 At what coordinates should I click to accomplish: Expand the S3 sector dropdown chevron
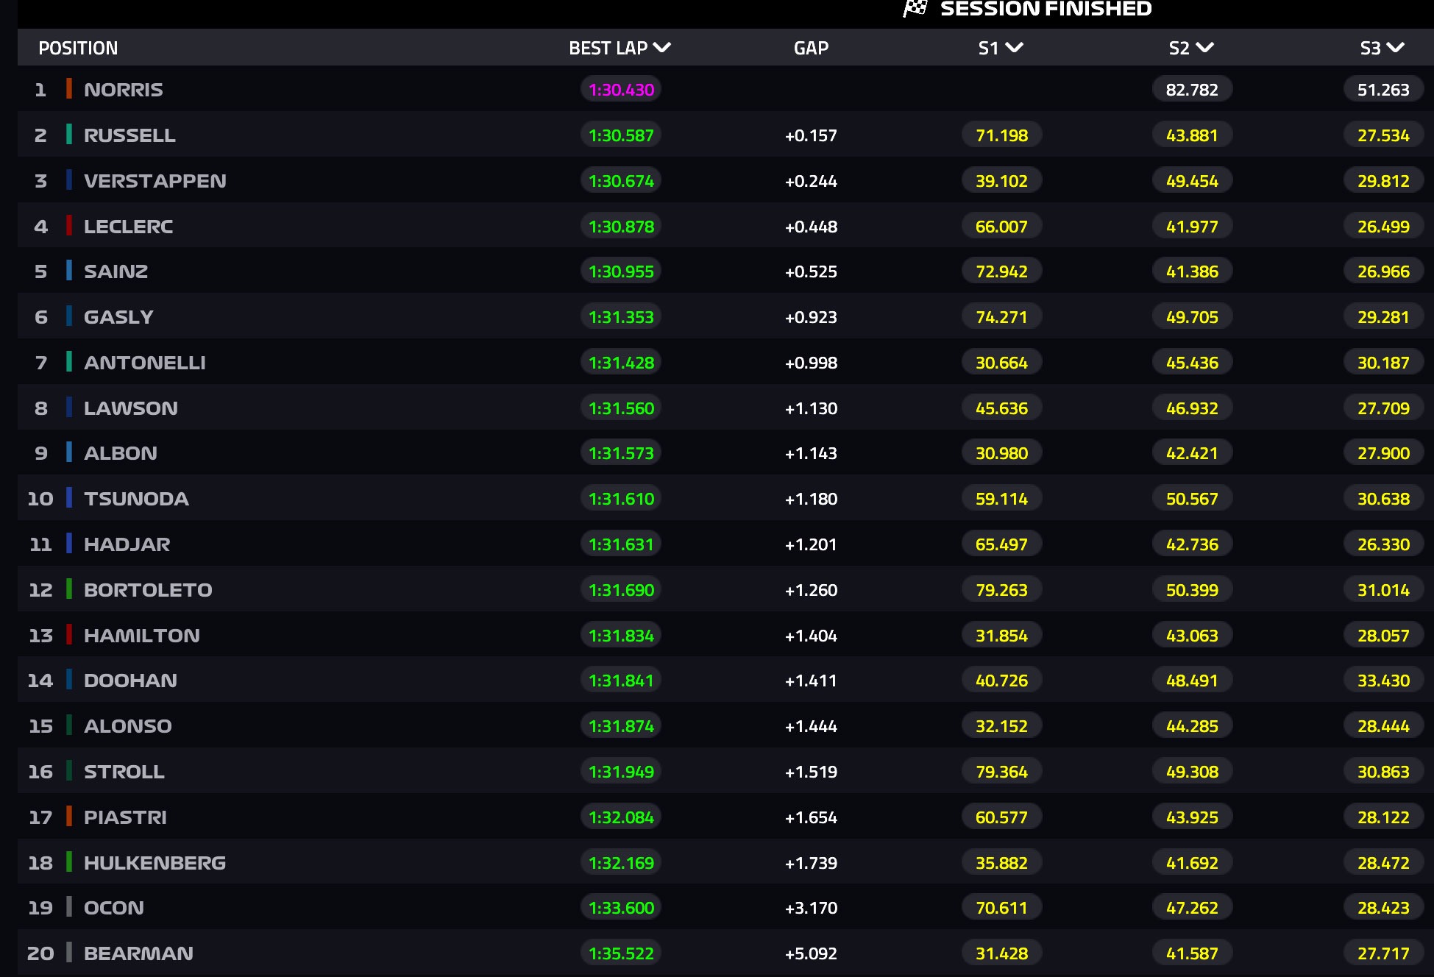[x=1396, y=48]
